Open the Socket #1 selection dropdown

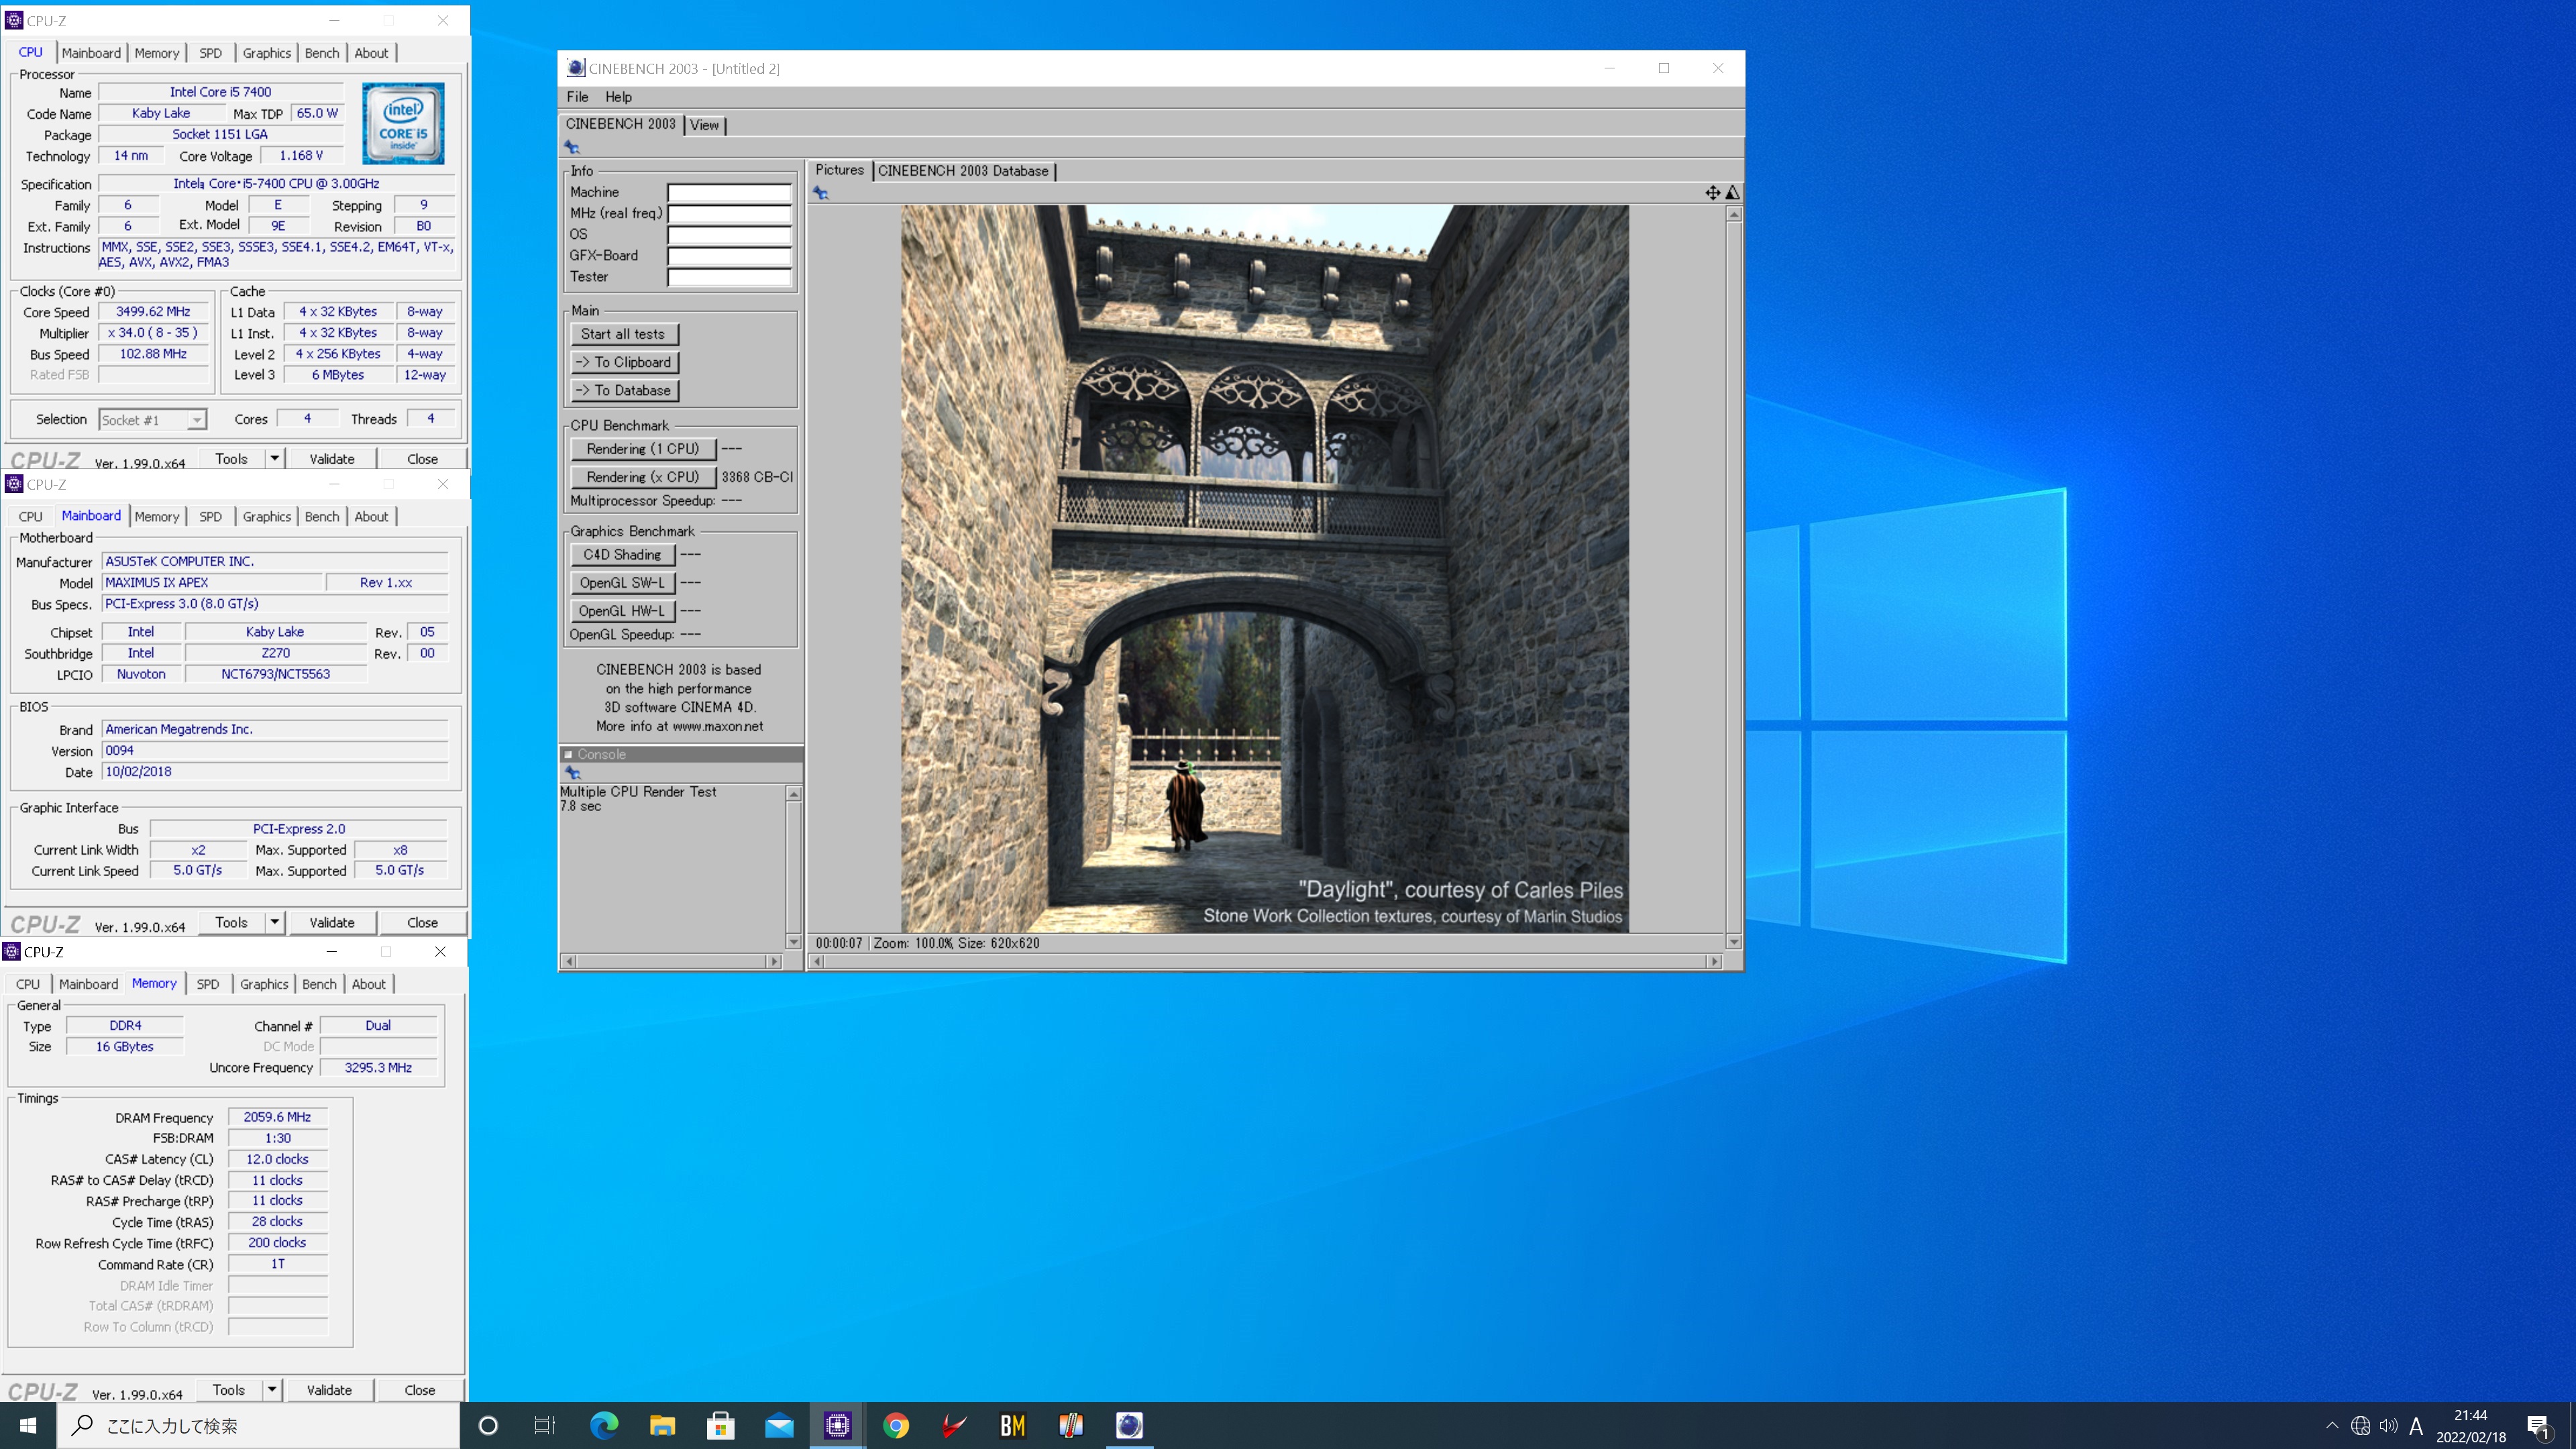pos(153,420)
